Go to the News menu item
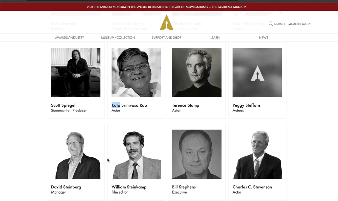 point(263,38)
